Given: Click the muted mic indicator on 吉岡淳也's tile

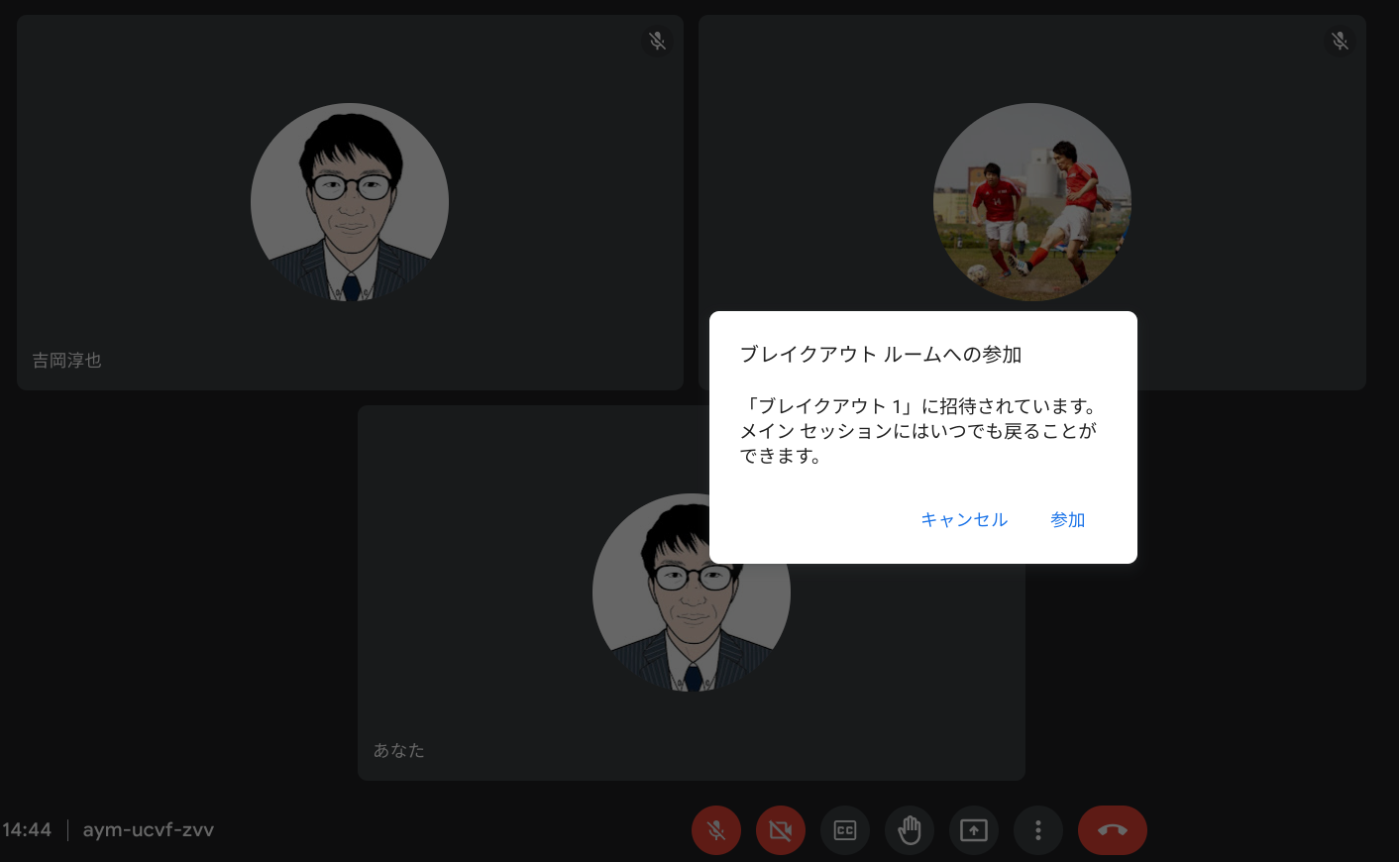Looking at the screenshot, I should coord(657,41).
